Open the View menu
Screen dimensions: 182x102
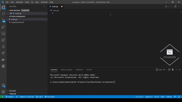click(x=27, y=2)
